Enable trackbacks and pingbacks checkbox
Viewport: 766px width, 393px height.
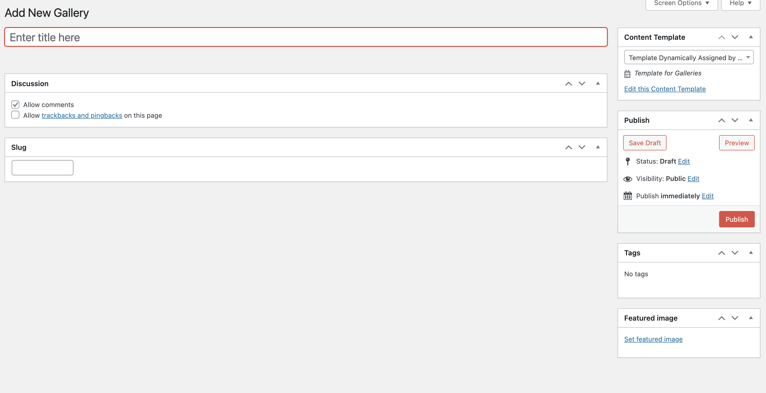tap(16, 115)
